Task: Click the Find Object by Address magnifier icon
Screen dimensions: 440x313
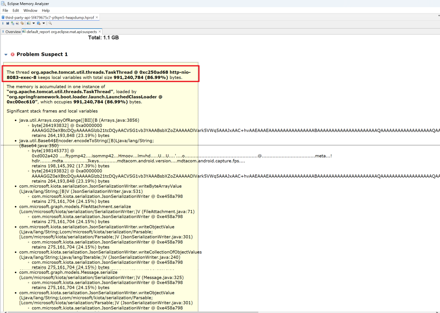Action: point(50,23)
